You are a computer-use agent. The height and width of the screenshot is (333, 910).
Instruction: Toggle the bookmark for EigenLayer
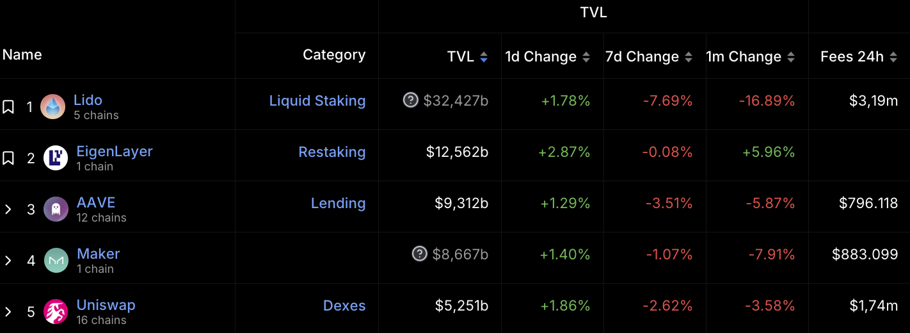[8, 158]
